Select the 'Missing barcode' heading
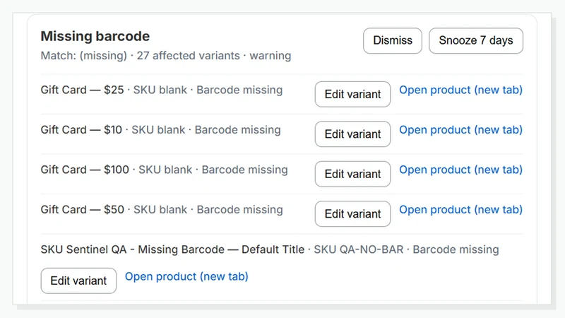Image resolution: width=565 pixels, height=318 pixels. [95, 37]
